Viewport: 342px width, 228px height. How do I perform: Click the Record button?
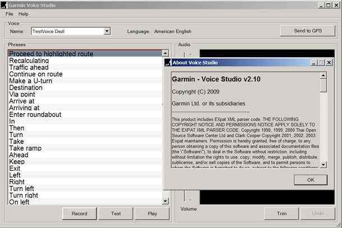pyautogui.click(x=79, y=213)
